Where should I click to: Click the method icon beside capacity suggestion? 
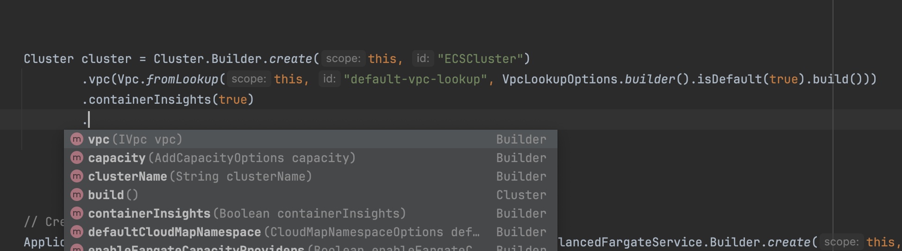click(77, 157)
